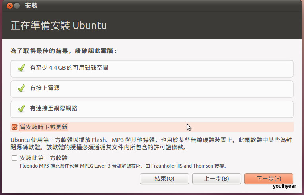Viewport: 304px width, 195px height.
Task: Click the Ubuntu third-party software paragraph
Action: pos(151,143)
